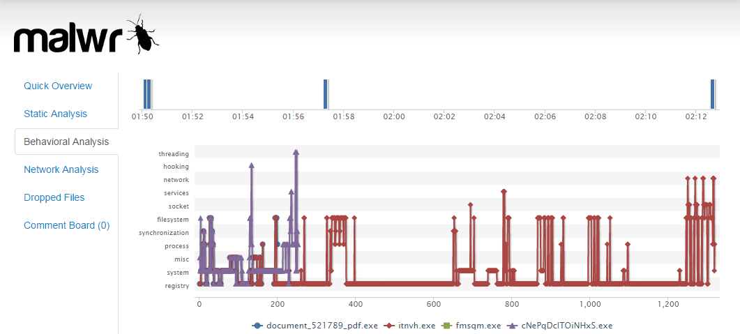Click the 02:00 time label

point(394,116)
